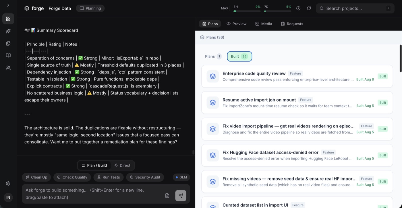Click the forge logo
402x208 pixels.
(34, 8)
